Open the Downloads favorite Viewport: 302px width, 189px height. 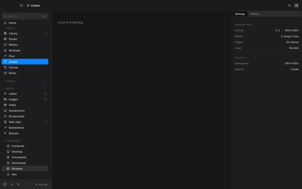25,163
